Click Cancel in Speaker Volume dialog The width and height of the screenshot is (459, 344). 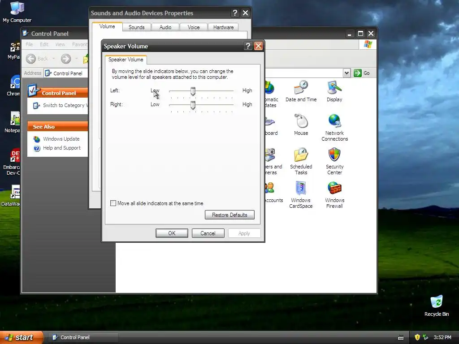(208, 233)
